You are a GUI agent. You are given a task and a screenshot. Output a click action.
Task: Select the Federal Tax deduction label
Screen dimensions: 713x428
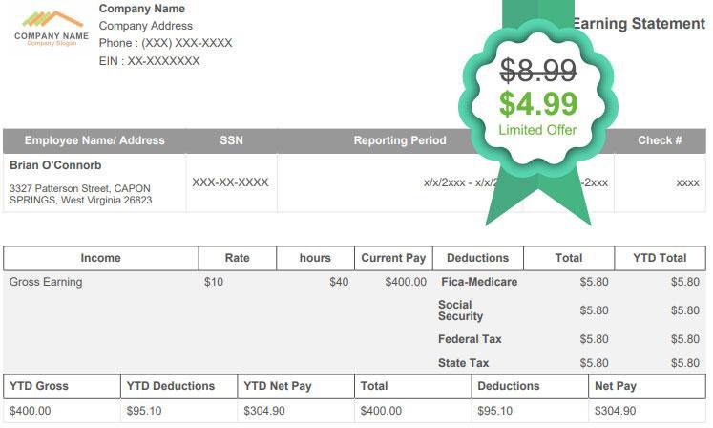470,339
